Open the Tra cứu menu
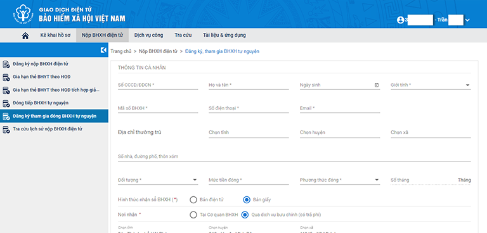Screen dimensions: 487x233 pyautogui.click(x=183, y=35)
